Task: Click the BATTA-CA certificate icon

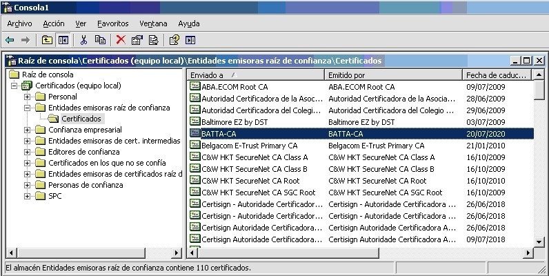Action: [x=194, y=133]
